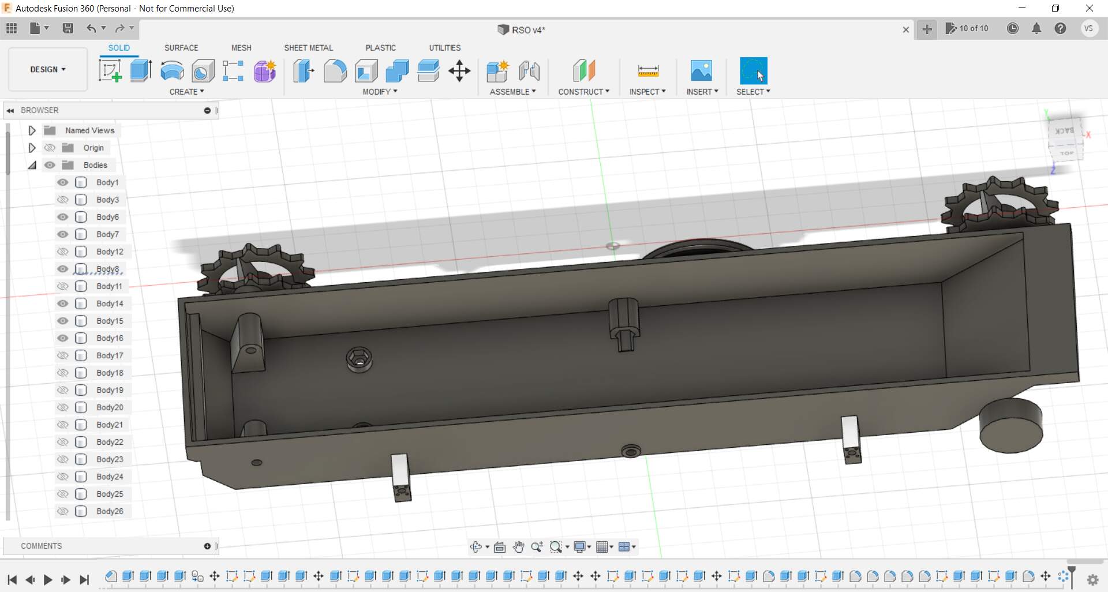The height and width of the screenshot is (592, 1108).
Task: Select the Revolve tool icon
Action: coord(172,71)
